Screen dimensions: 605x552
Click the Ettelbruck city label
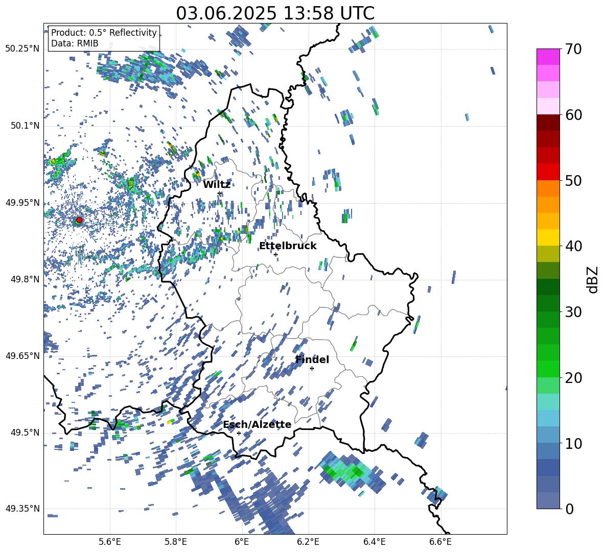coord(288,246)
